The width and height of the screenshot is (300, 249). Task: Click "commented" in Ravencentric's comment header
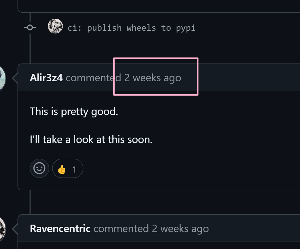(x=121, y=229)
